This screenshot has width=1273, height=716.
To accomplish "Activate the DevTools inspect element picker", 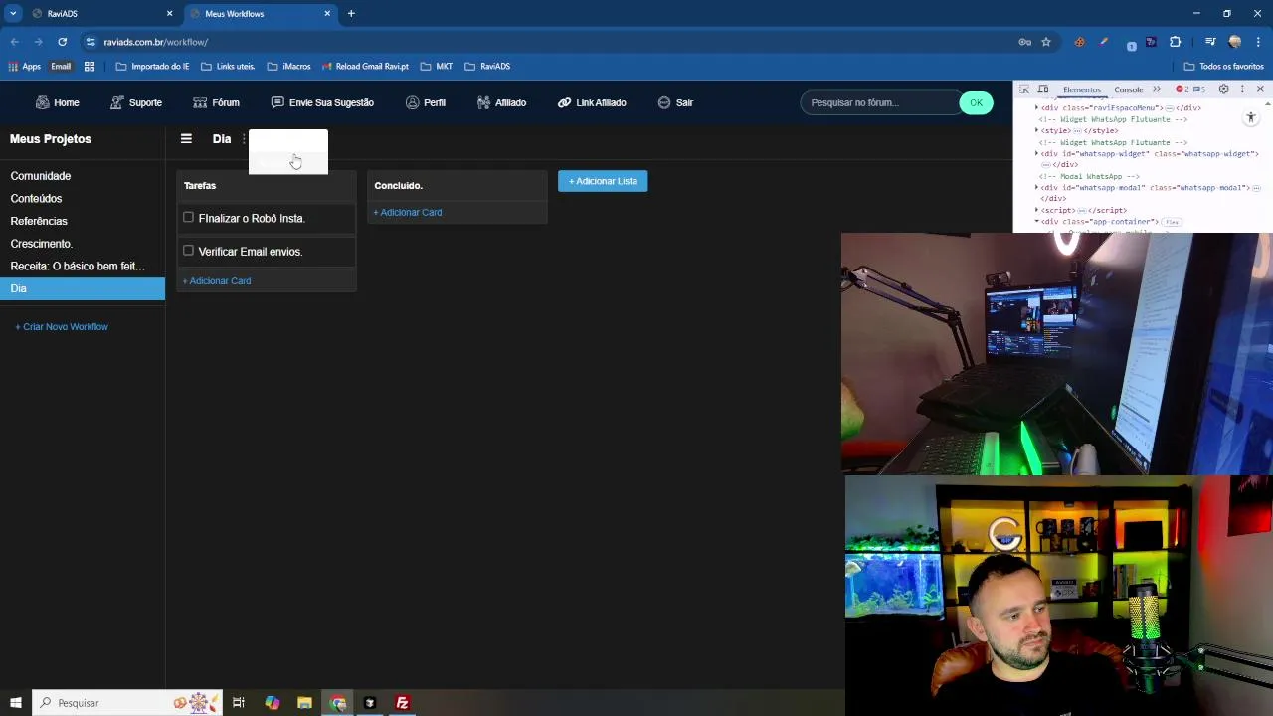I will click(x=1025, y=89).
